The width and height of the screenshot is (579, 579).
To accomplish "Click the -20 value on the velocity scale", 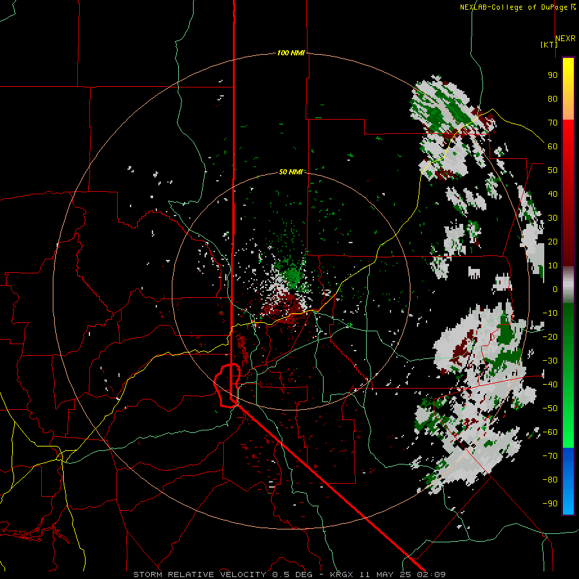I will click(550, 337).
